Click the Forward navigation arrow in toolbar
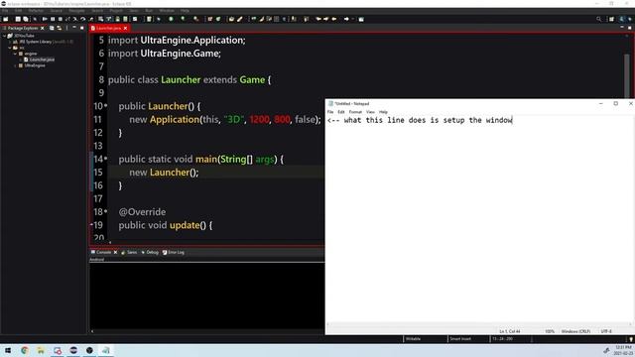Image resolution: width=635 pixels, height=357 pixels. tap(346, 19)
